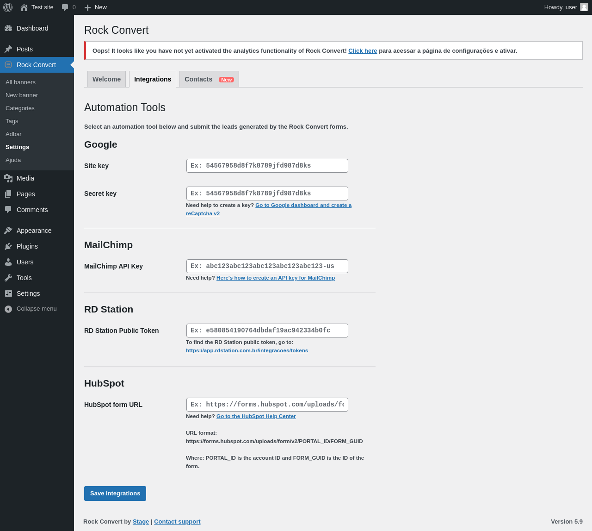Open the comments bubble icon in admin bar
The image size is (592, 531).
(x=65, y=7)
